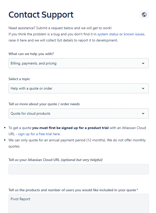Focus the Atlassian Cloud URL input field

point(79,169)
